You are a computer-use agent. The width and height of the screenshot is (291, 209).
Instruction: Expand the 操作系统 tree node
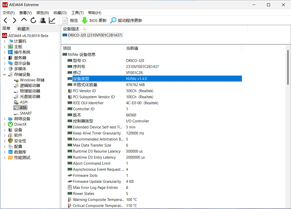click(x=5, y=52)
